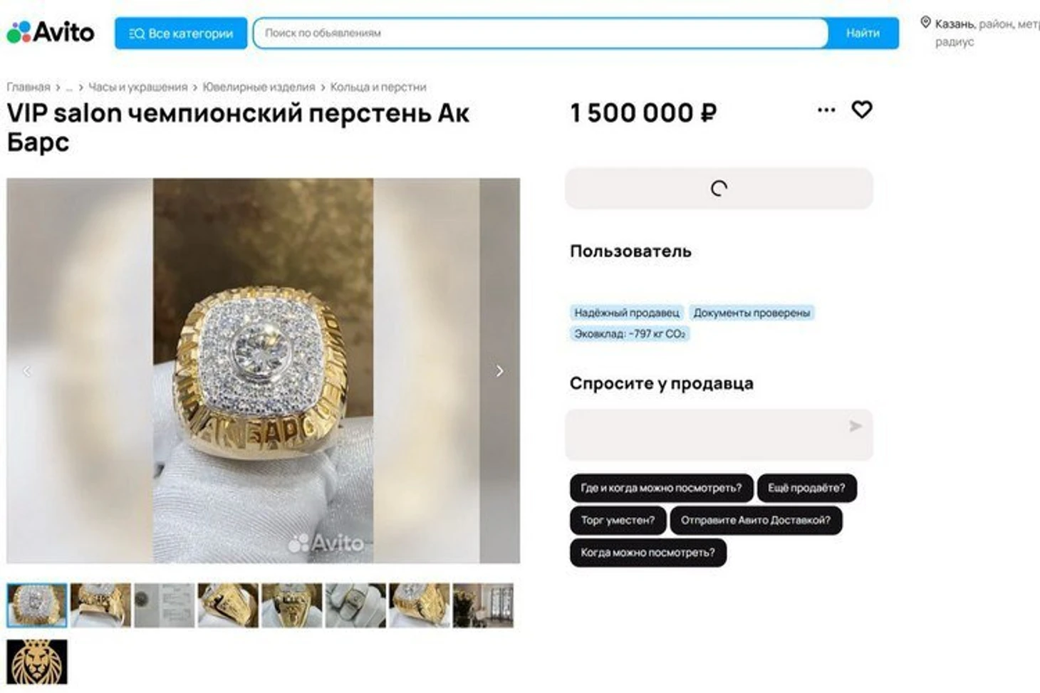Open the three-dots more options menu

pyautogui.click(x=826, y=110)
